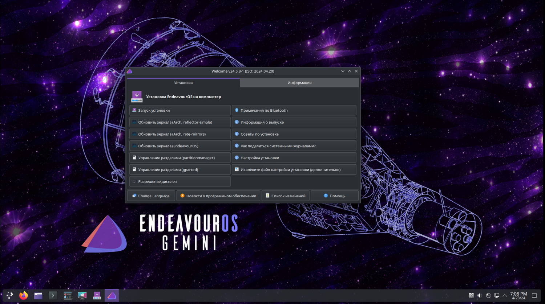
Task: Click Как поделиться системными журналами?
Action: (x=294, y=146)
